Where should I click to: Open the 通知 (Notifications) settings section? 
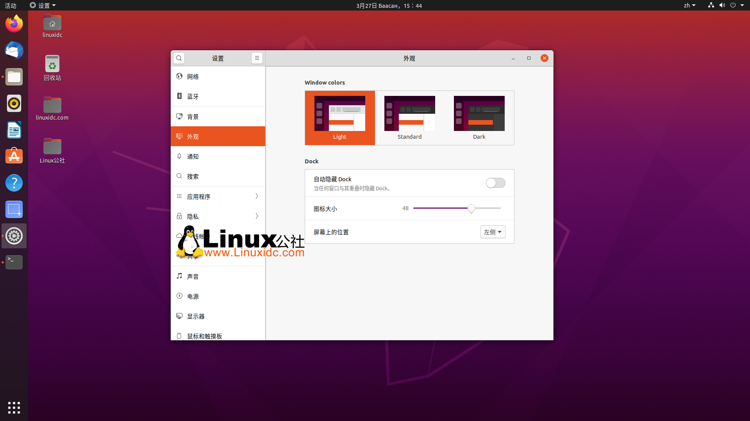coord(193,156)
